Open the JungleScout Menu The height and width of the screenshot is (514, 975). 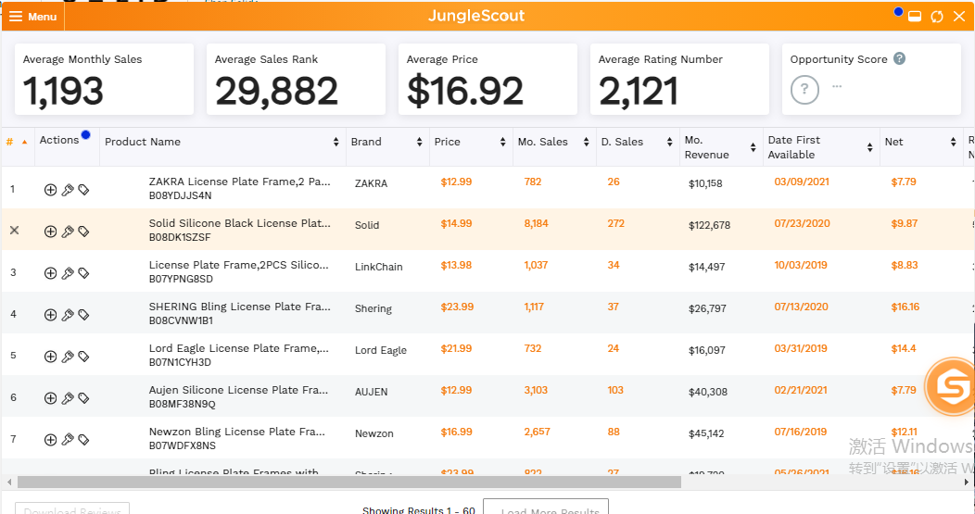(x=33, y=16)
